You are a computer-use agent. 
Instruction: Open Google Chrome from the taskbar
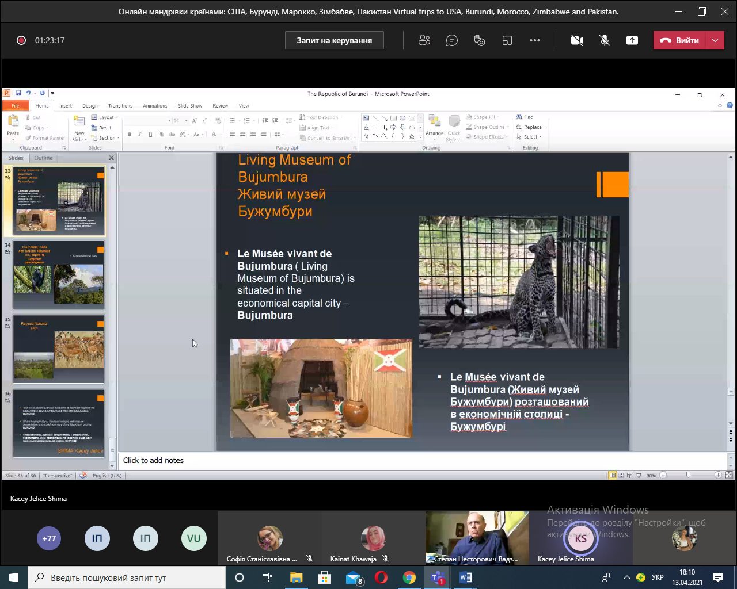(x=409, y=577)
